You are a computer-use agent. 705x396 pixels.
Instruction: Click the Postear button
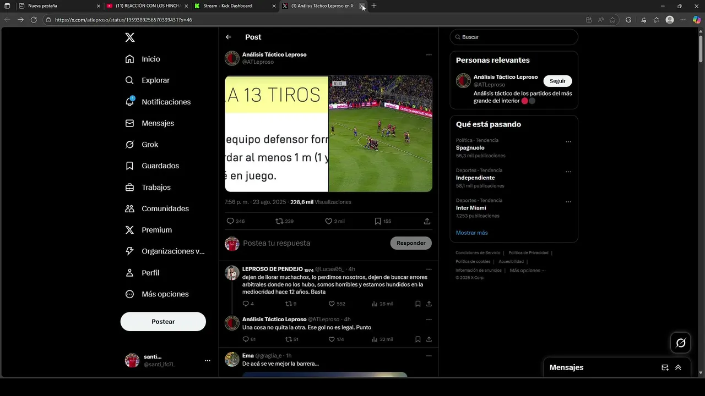(x=163, y=322)
